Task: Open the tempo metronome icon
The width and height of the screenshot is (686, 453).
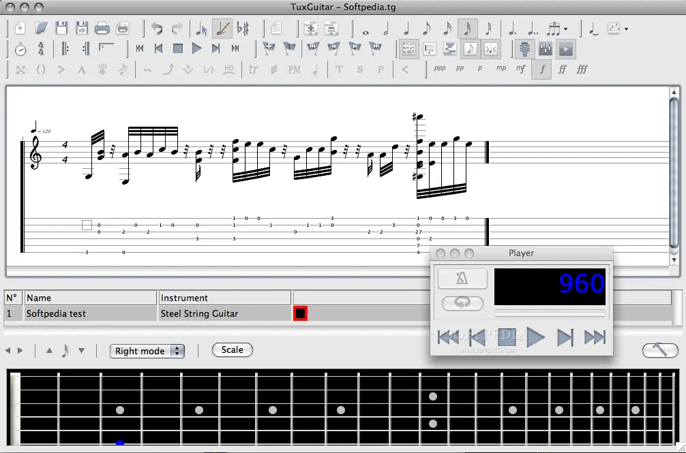Action: [20, 49]
